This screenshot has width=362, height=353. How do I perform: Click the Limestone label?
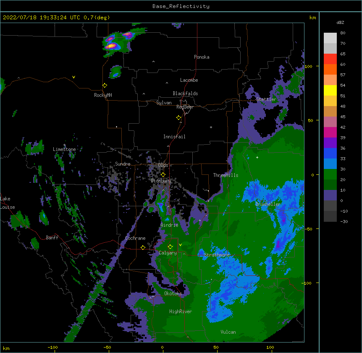[x=64, y=149]
